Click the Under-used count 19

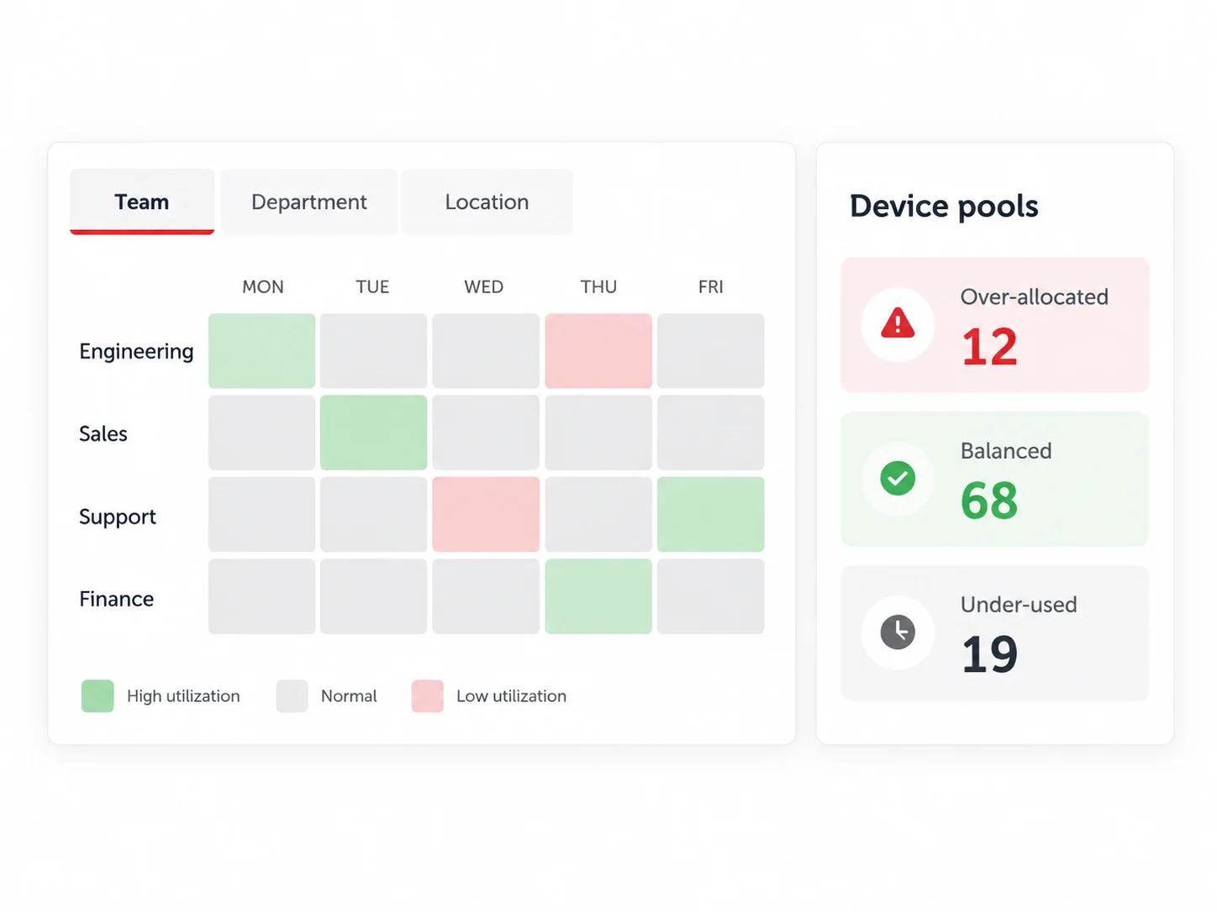coord(990,655)
